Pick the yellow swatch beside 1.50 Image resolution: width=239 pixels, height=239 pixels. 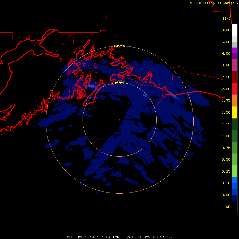(234, 112)
